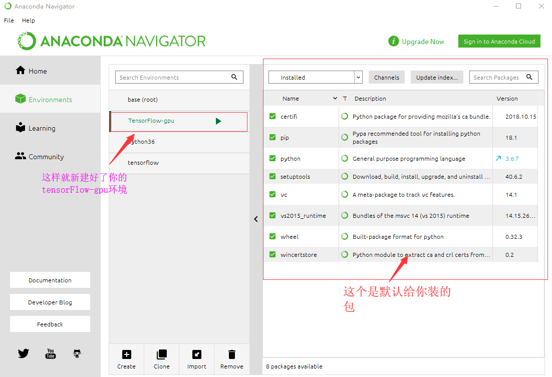The height and width of the screenshot is (377, 552).
Task: Click the Search Environments magnifier icon
Action: 234,77
